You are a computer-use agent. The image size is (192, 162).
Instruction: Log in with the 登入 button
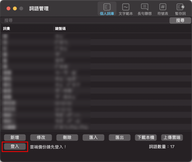pyautogui.click(x=15, y=146)
